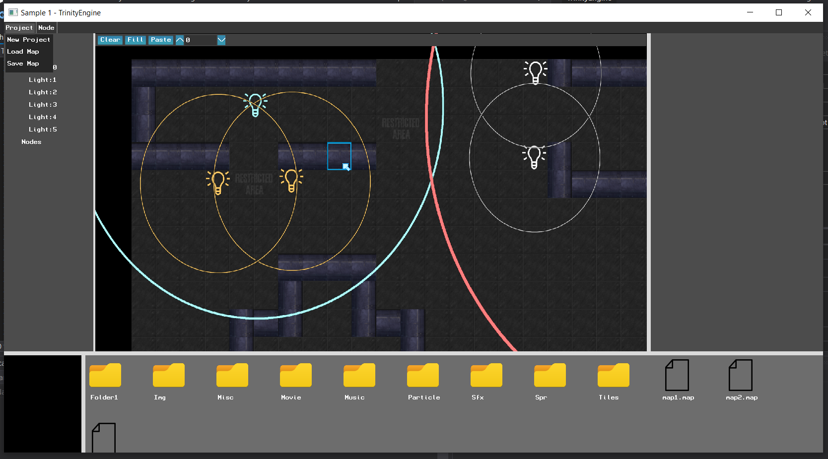828x459 pixels.
Task: Increase layer value with up arrow
Action: pos(180,40)
